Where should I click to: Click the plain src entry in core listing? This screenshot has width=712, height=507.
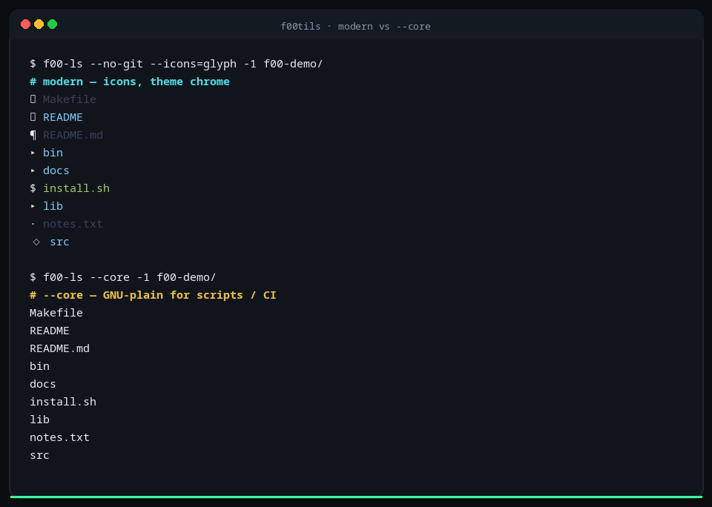click(39, 455)
